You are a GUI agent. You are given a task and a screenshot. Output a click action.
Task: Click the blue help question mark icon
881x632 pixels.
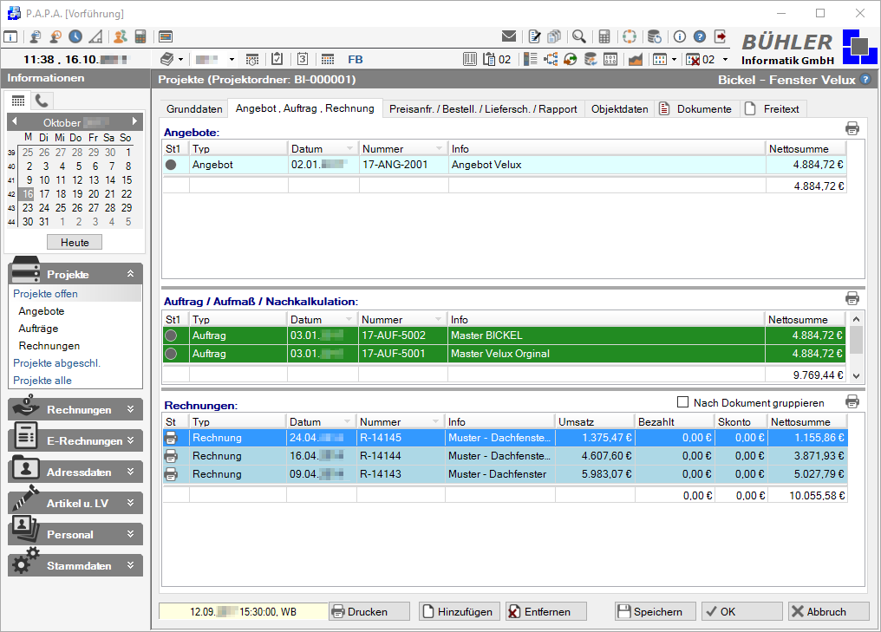point(699,36)
